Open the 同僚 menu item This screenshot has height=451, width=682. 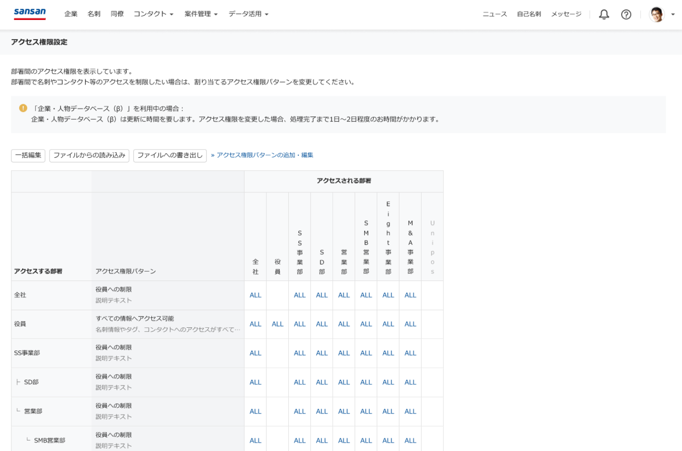[117, 14]
